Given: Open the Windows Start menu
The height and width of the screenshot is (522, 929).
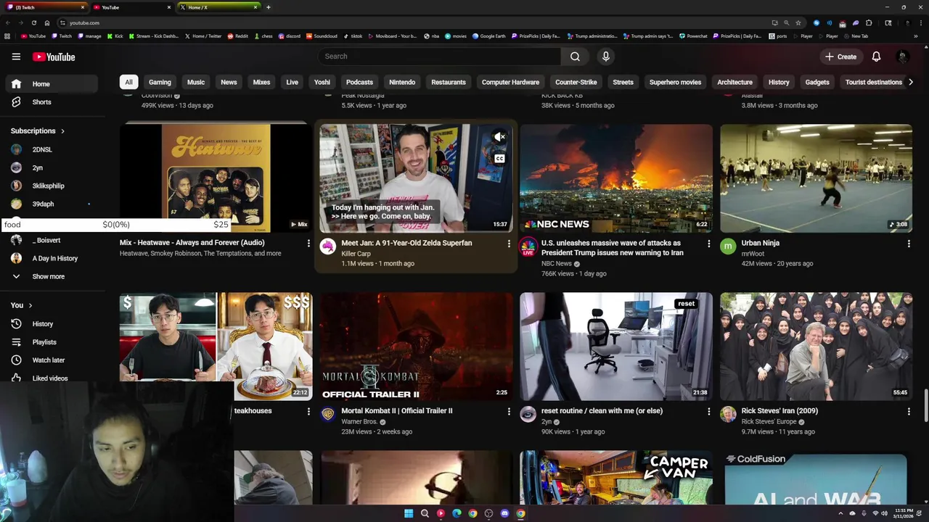Looking at the screenshot, I should tap(409, 513).
